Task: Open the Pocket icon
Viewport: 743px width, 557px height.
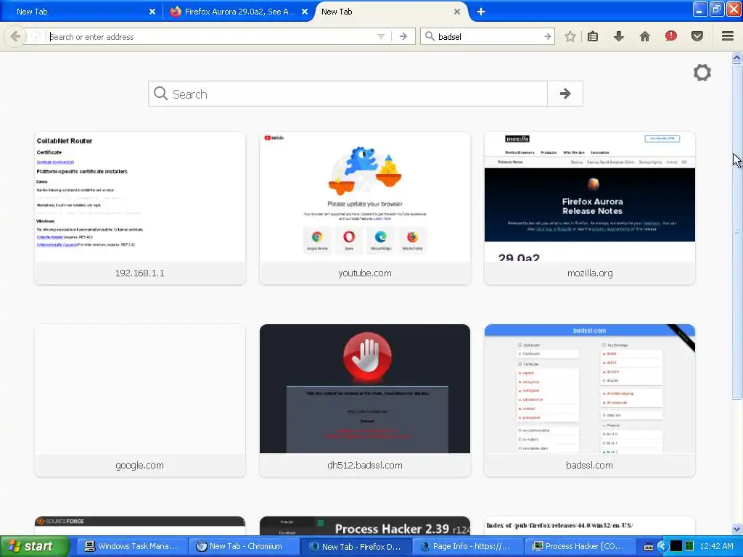Action: [x=697, y=36]
